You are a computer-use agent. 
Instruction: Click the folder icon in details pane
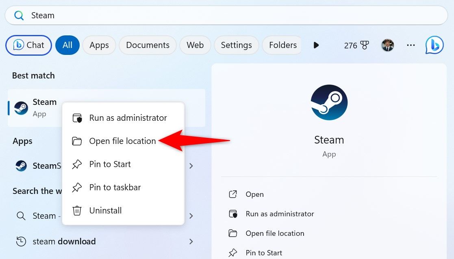click(x=232, y=233)
